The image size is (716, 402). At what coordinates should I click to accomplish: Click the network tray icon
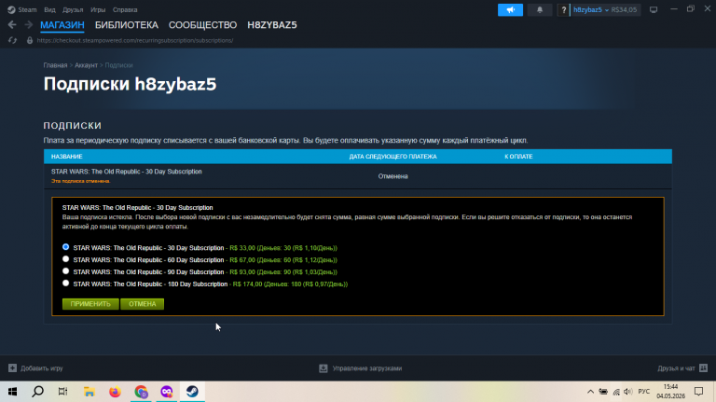[x=616, y=392]
